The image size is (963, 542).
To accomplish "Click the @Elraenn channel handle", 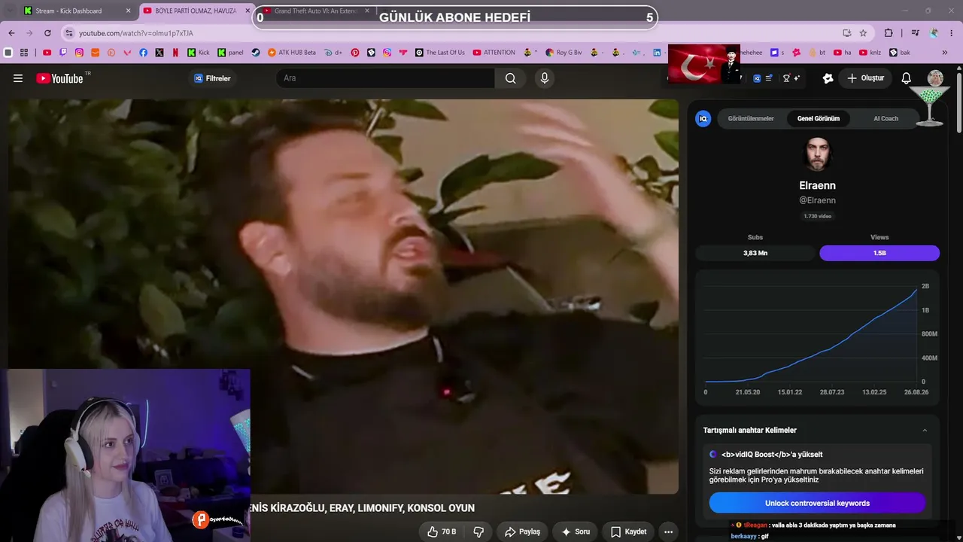I will [817, 200].
